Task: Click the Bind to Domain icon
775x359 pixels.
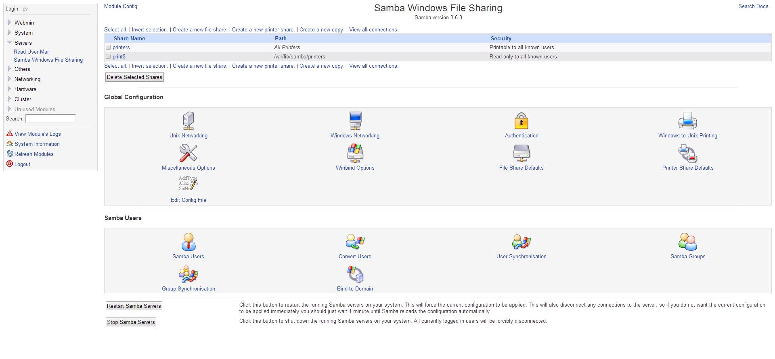Action: pyautogui.click(x=355, y=274)
